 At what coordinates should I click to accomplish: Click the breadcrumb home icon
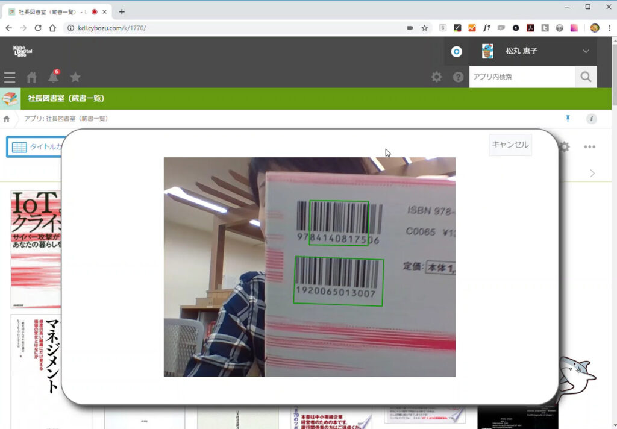pyautogui.click(x=6, y=119)
